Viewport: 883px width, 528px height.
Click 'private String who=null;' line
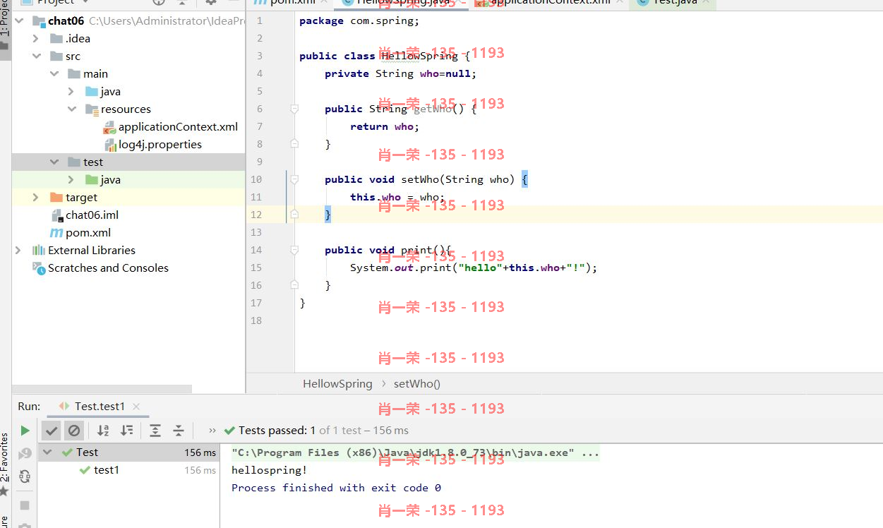[x=401, y=73]
